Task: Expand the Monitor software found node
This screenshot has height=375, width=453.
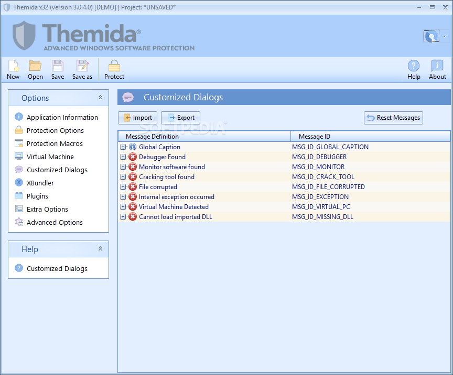Action: [123, 167]
